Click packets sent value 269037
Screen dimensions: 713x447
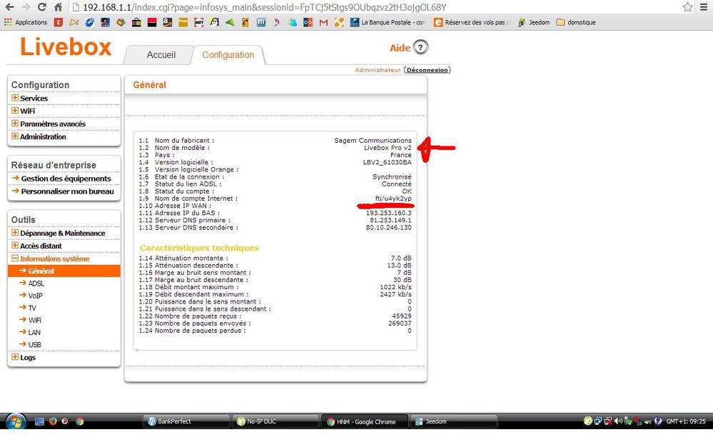(x=400, y=323)
